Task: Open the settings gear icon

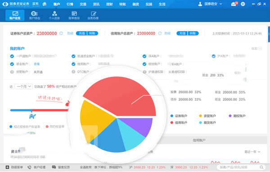Action: [x=243, y=4]
